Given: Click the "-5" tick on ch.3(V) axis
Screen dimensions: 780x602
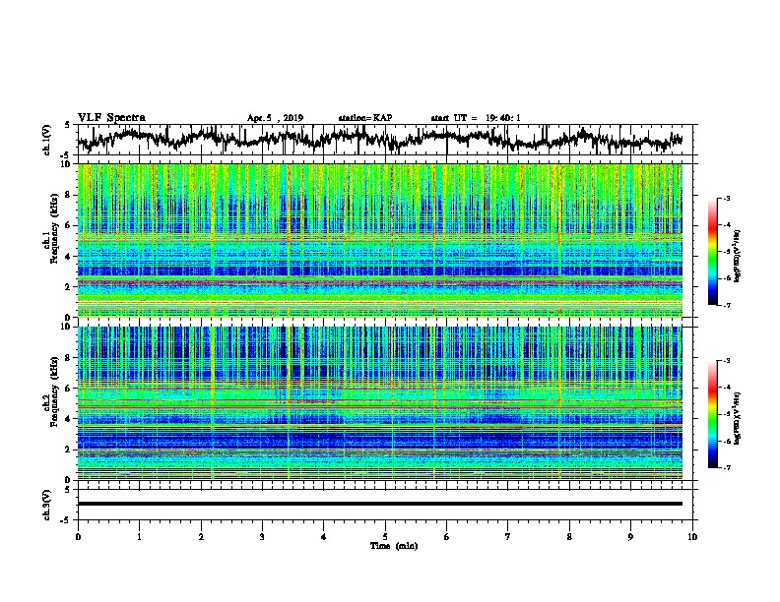Looking at the screenshot, I should pyautogui.click(x=66, y=520).
